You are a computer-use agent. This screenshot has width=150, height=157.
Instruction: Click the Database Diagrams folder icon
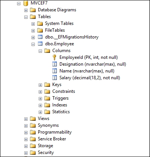point(33,10)
